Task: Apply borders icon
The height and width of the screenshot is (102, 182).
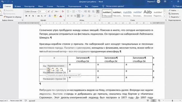Action: tap(95, 16)
